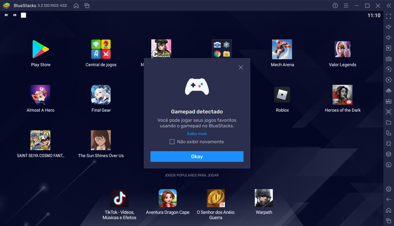Screen dimensions: 394x226
Task: Open the settings gear in sidebar
Action: point(388,189)
